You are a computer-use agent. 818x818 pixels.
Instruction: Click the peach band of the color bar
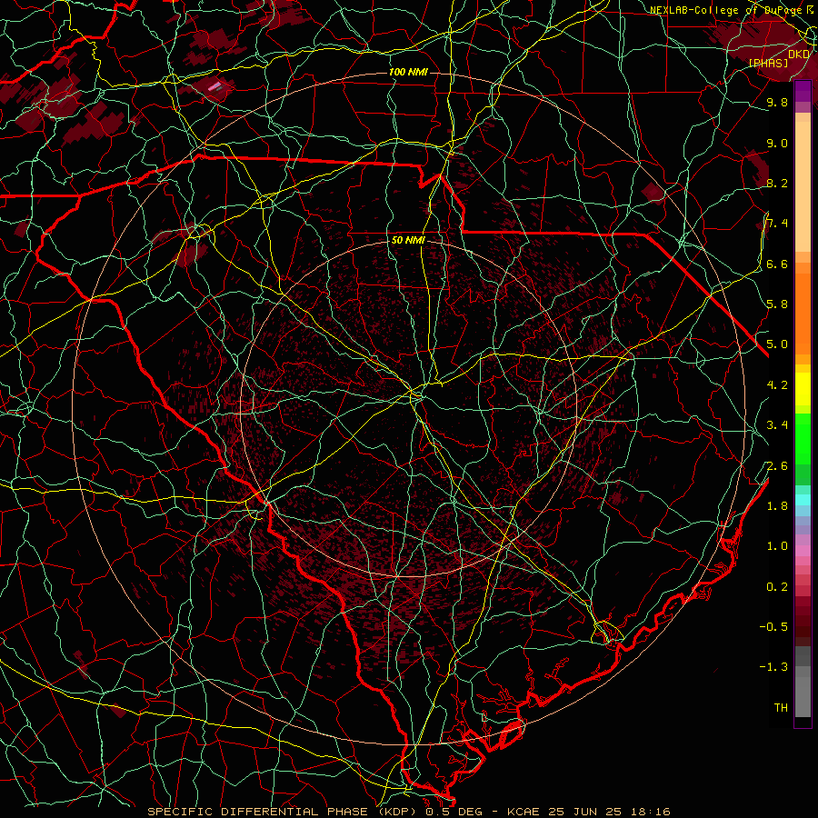(803, 186)
